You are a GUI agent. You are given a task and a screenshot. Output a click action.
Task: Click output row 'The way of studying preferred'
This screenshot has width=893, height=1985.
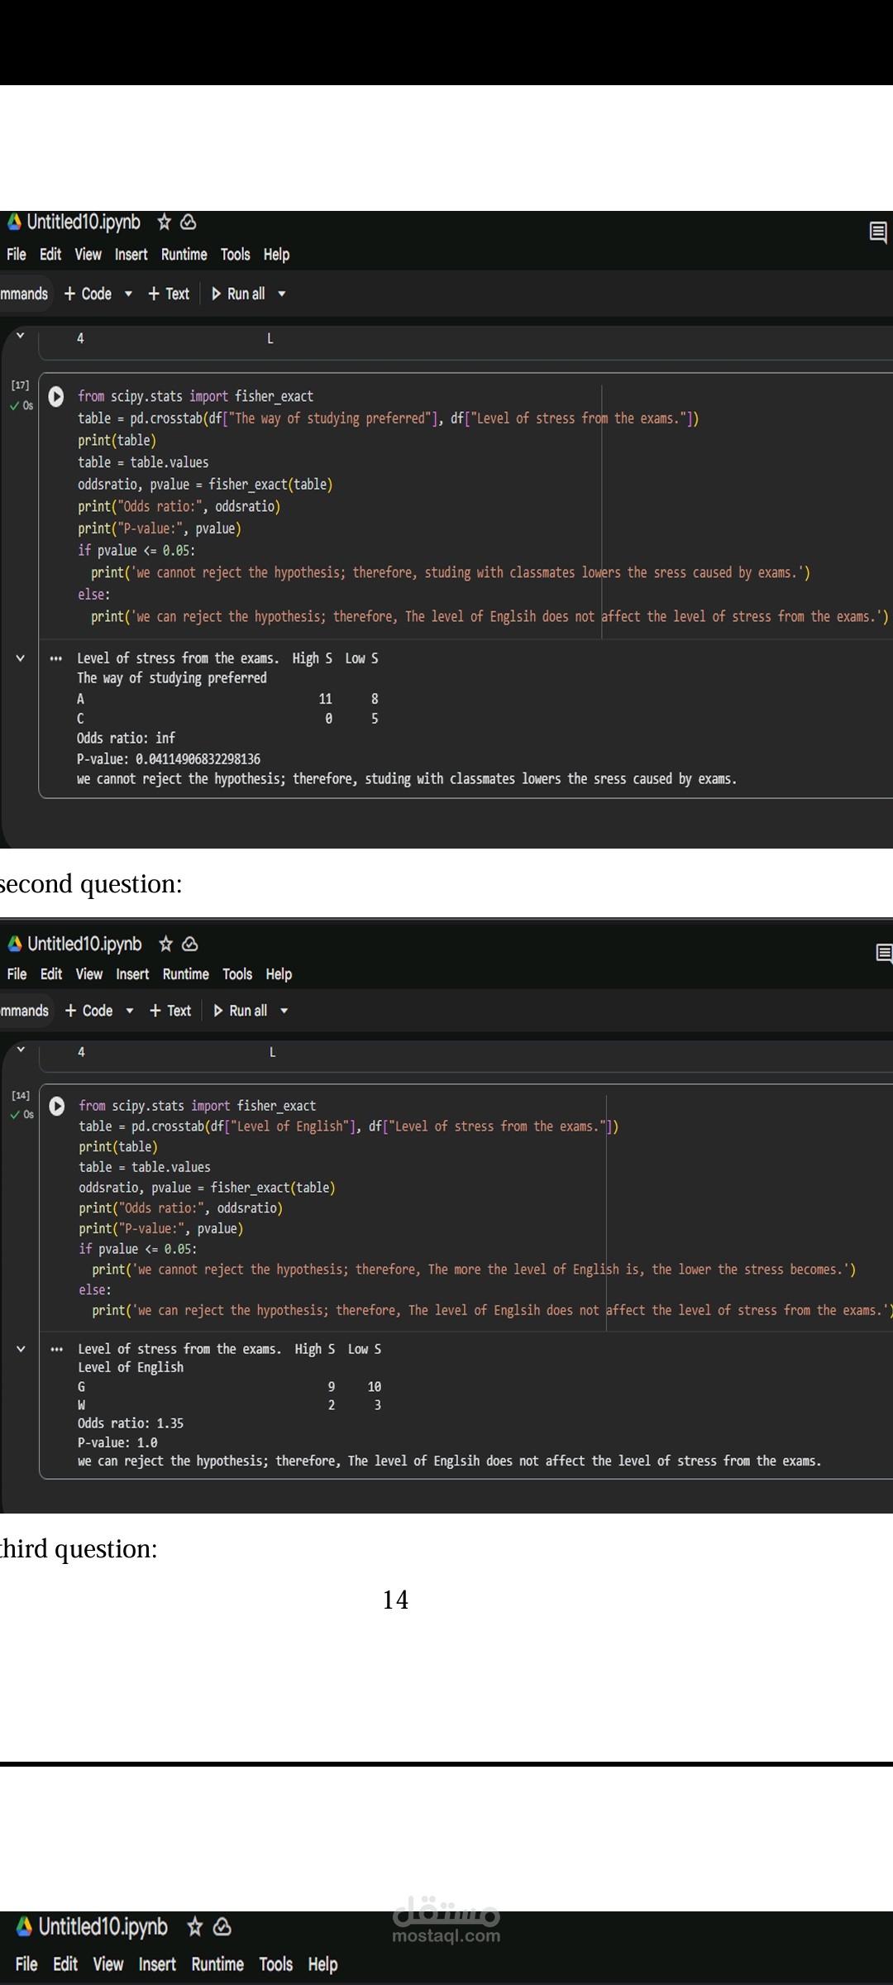click(x=172, y=678)
